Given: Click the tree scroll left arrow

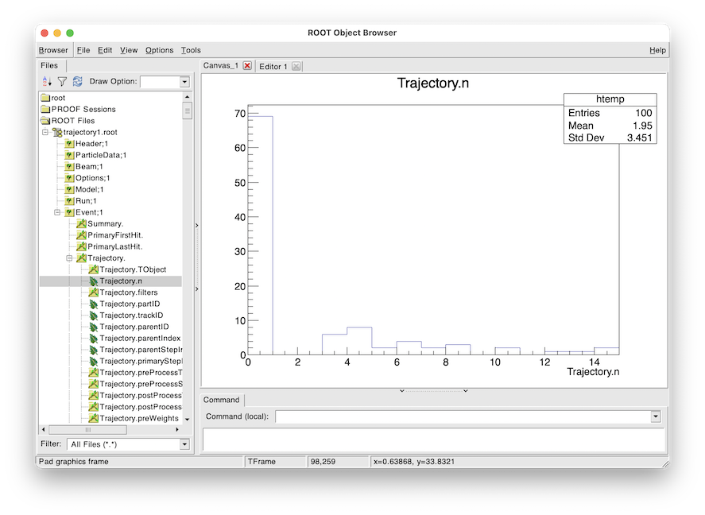Looking at the screenshot, I should click(x=44, y=430).
